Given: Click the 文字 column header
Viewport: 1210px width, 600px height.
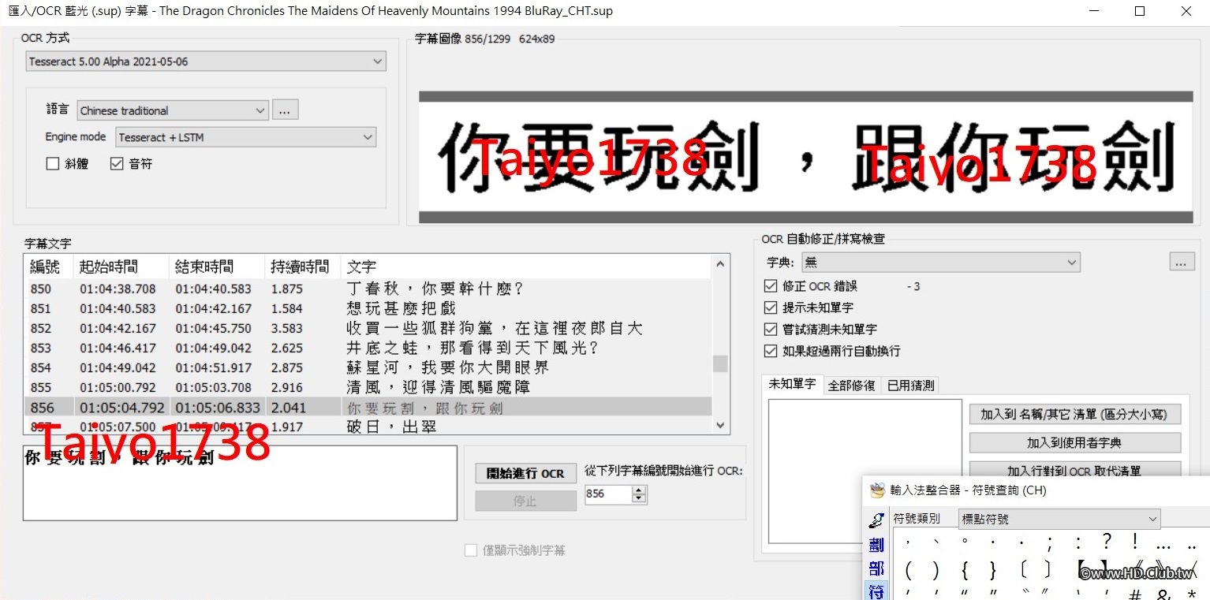Looking at the screenshot, I should click(x=526, y=267).
